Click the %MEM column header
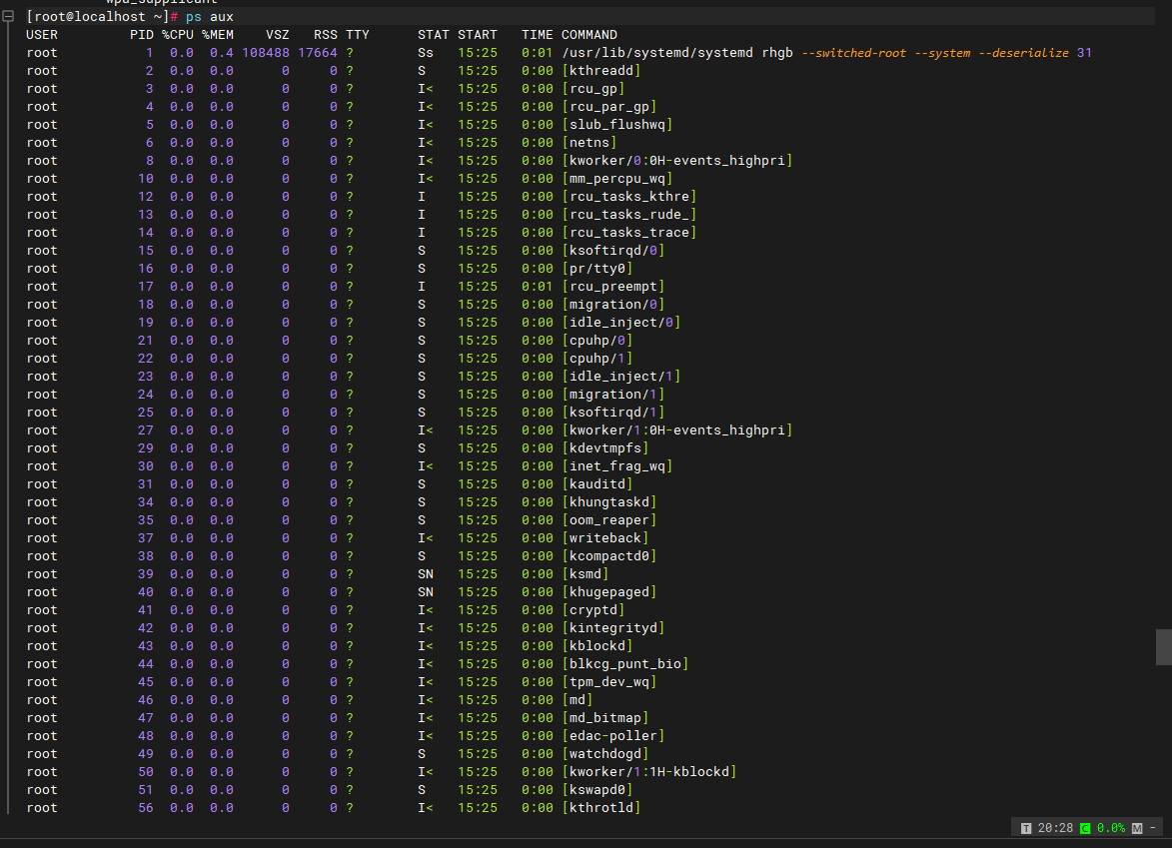 pyautogui.click(x=218, y=35)
